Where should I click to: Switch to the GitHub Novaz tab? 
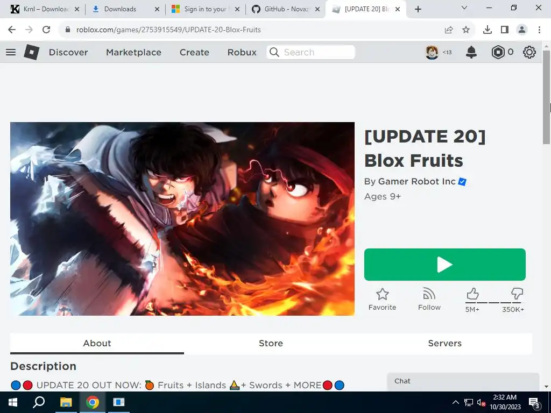(x=285, y=10)
